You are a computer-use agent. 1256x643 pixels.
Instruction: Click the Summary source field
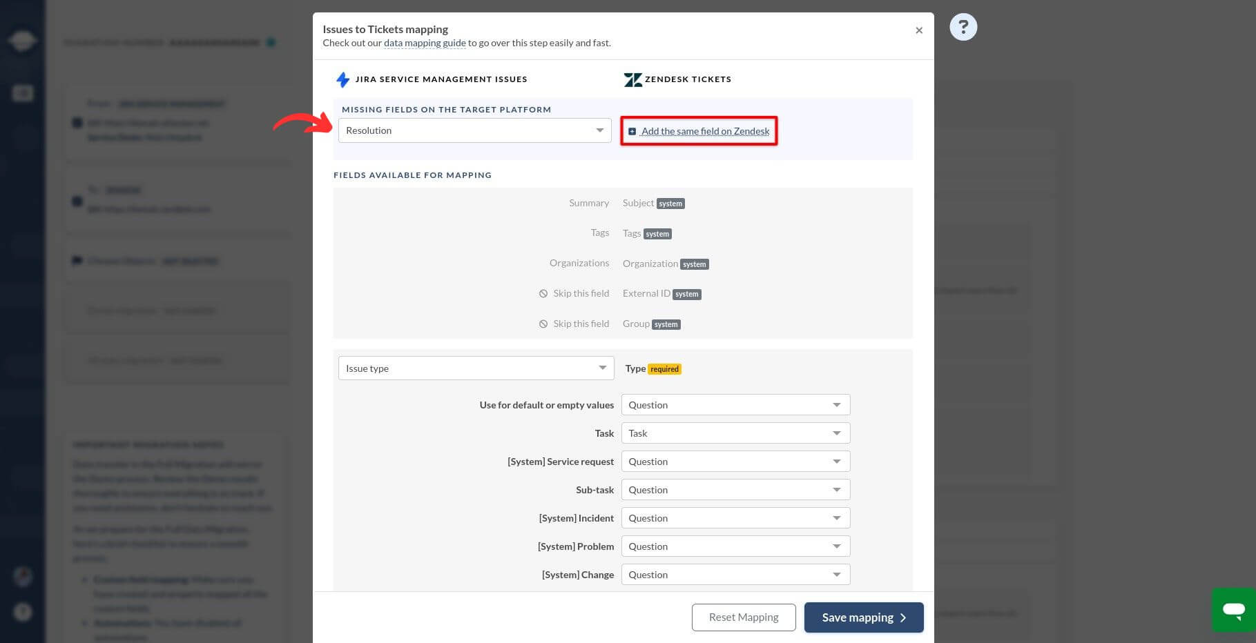tap(589, 203)
